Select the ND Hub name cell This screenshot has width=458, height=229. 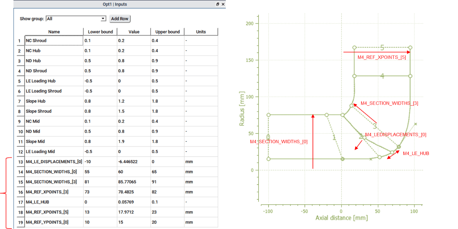[x=54, y=61]
